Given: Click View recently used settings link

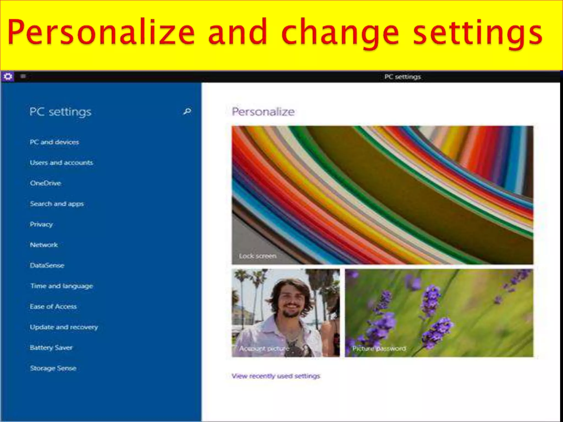Looking at the screenshot, I should (x=276, y=376).
